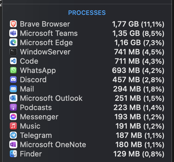174x162 pixels.
Task: Select the Microsoft Teams icon
Action: (x=13, y=33)
